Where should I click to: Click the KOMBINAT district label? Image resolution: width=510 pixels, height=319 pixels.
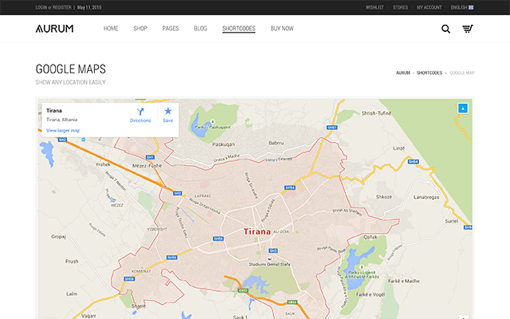click(x=141, y=271)
